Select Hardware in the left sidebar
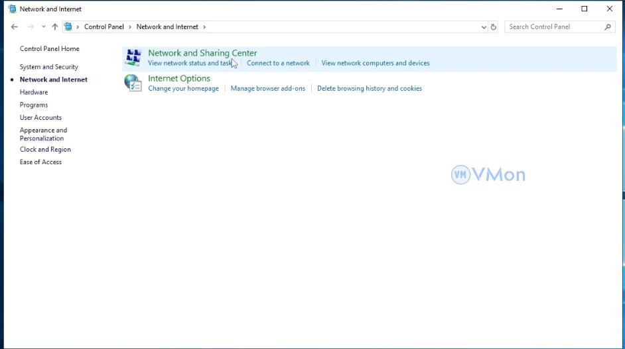Screen dimensions: 625x349 coord(34,92)
